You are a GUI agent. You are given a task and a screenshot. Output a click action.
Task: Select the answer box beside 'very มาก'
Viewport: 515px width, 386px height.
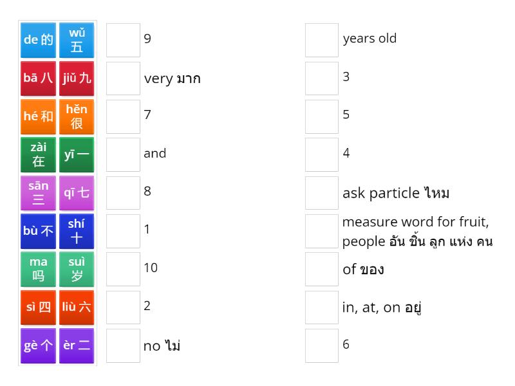[x=123, y=78]
